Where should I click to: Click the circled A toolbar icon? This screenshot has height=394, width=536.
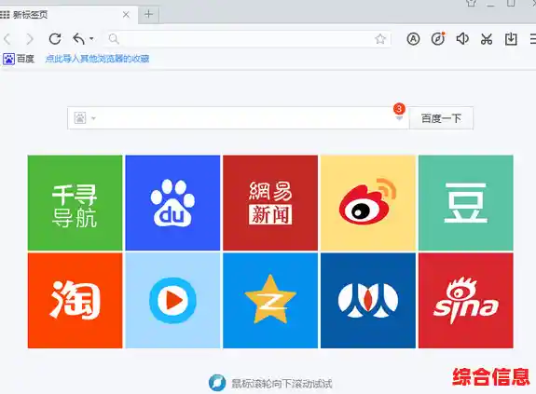click(x=413, y=39)
